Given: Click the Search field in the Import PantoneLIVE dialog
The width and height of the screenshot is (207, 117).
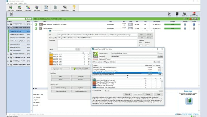Looking at the screenshot, I should coord(134,91).
